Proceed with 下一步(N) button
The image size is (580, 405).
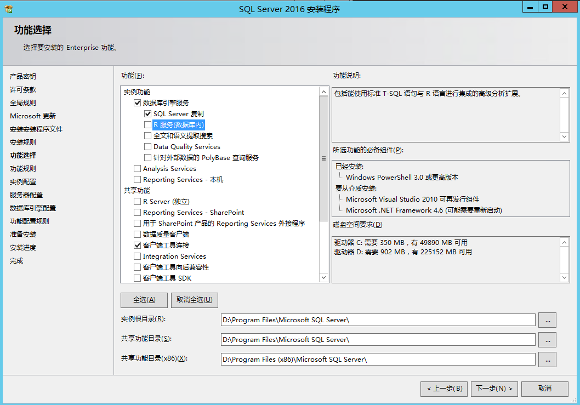tap(494, 389)
